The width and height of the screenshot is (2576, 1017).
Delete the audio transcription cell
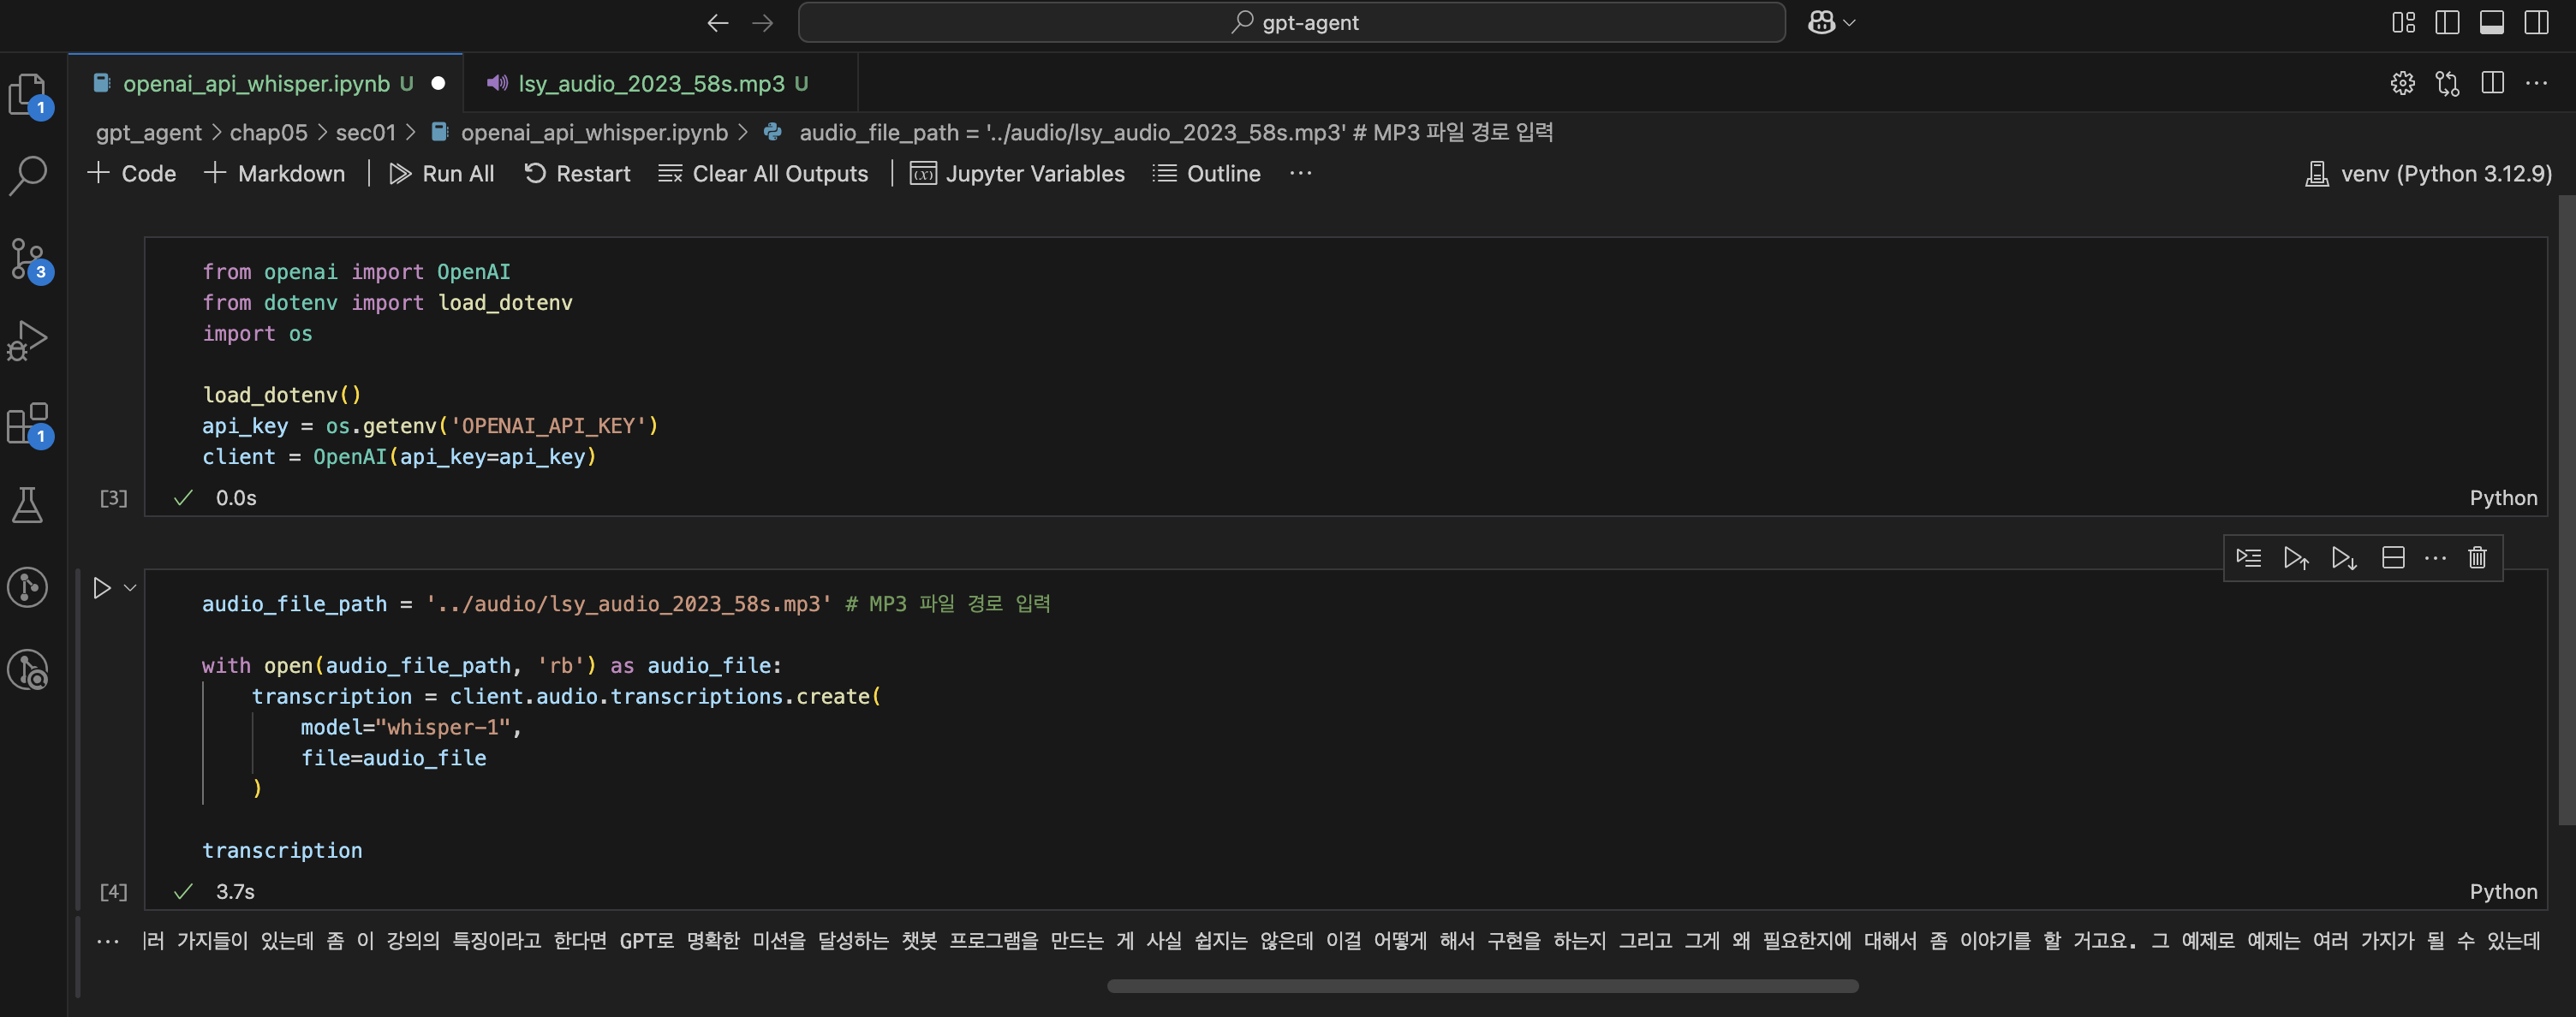click(x=2477, y=558)
